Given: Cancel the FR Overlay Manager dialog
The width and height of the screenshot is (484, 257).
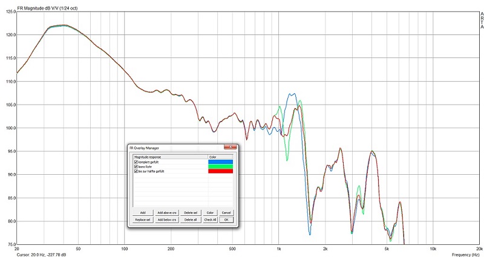Looking at the screenshot, I should coord(226,213).
